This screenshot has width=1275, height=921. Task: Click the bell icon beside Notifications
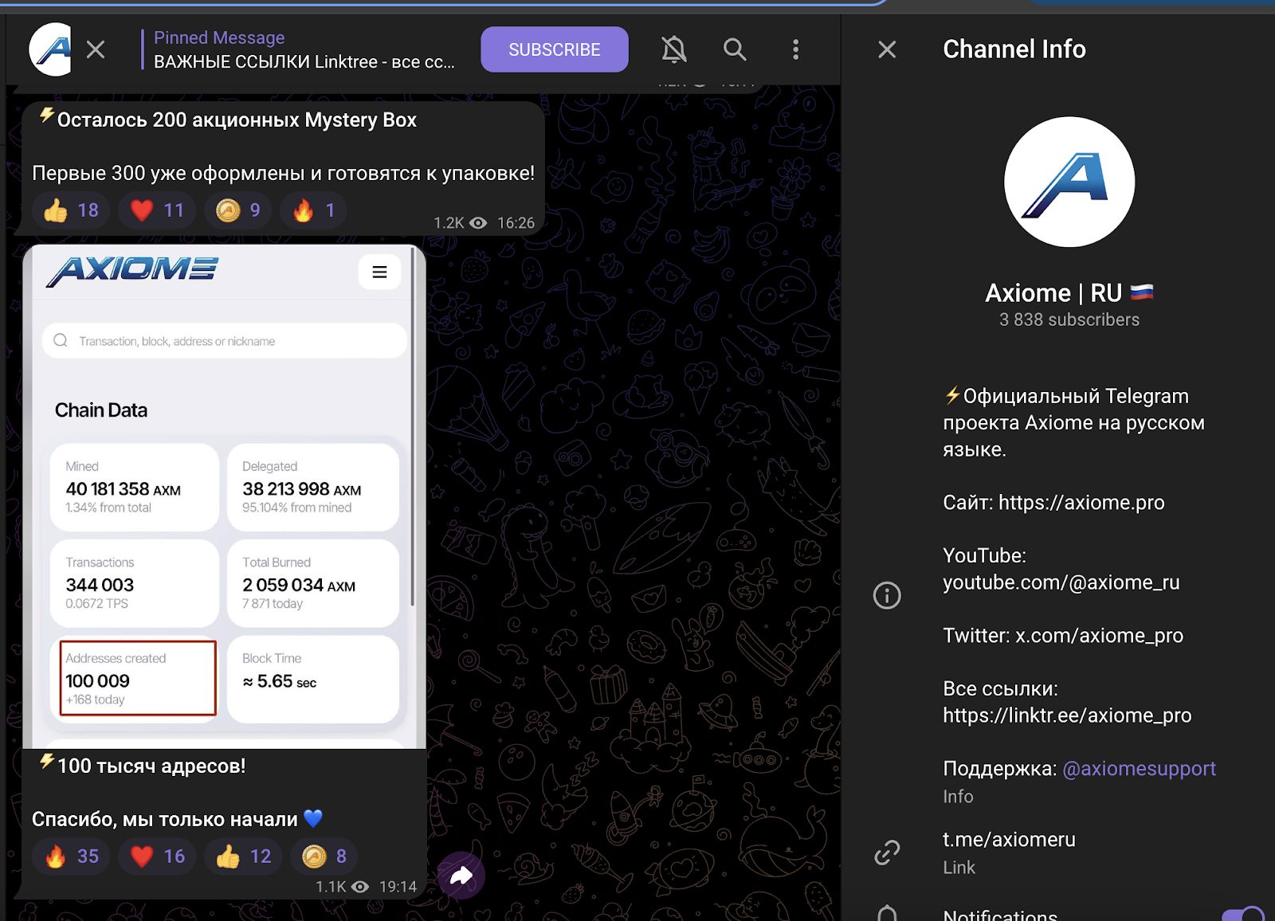click(x=887, y=914)
